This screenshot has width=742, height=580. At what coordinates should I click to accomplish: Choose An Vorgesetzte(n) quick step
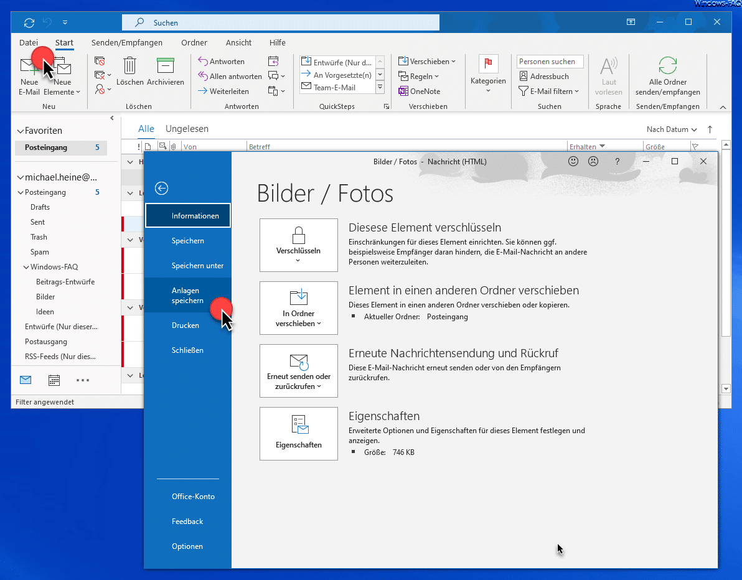[337, 75]
